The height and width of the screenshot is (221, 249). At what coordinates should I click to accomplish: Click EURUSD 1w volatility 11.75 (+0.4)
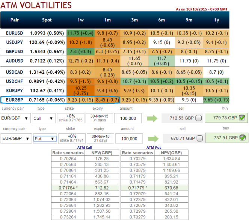80,33
